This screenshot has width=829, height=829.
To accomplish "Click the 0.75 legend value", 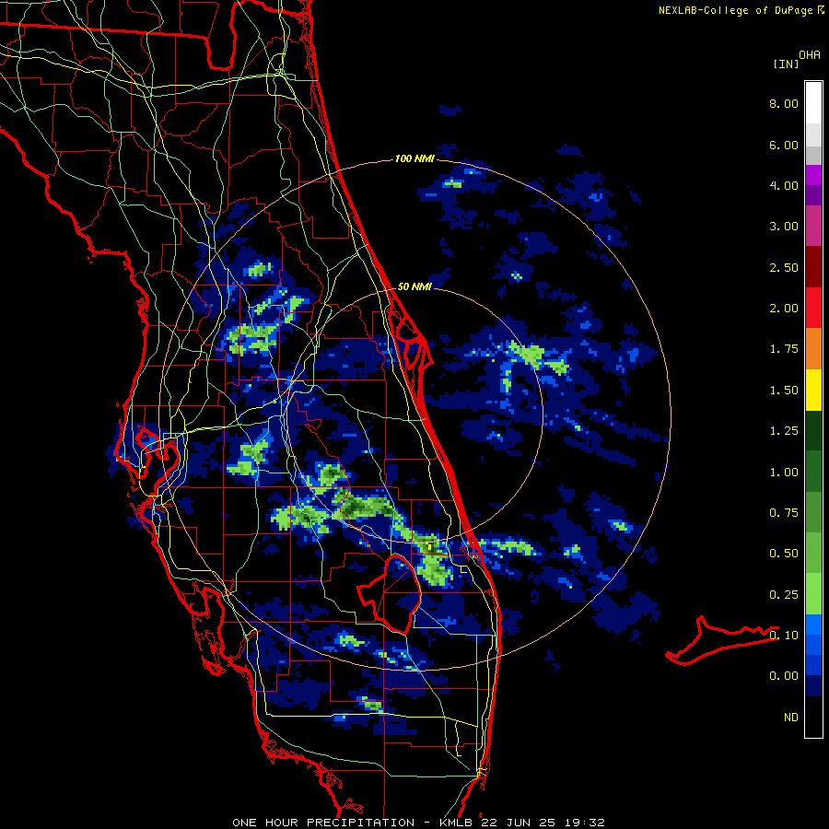I will [784, 513].
